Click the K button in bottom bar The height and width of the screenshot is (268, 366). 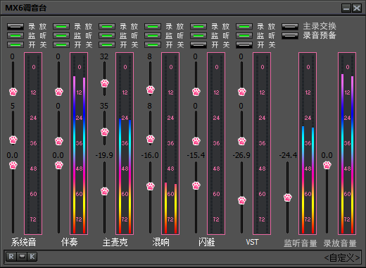[x=32, y=257]
